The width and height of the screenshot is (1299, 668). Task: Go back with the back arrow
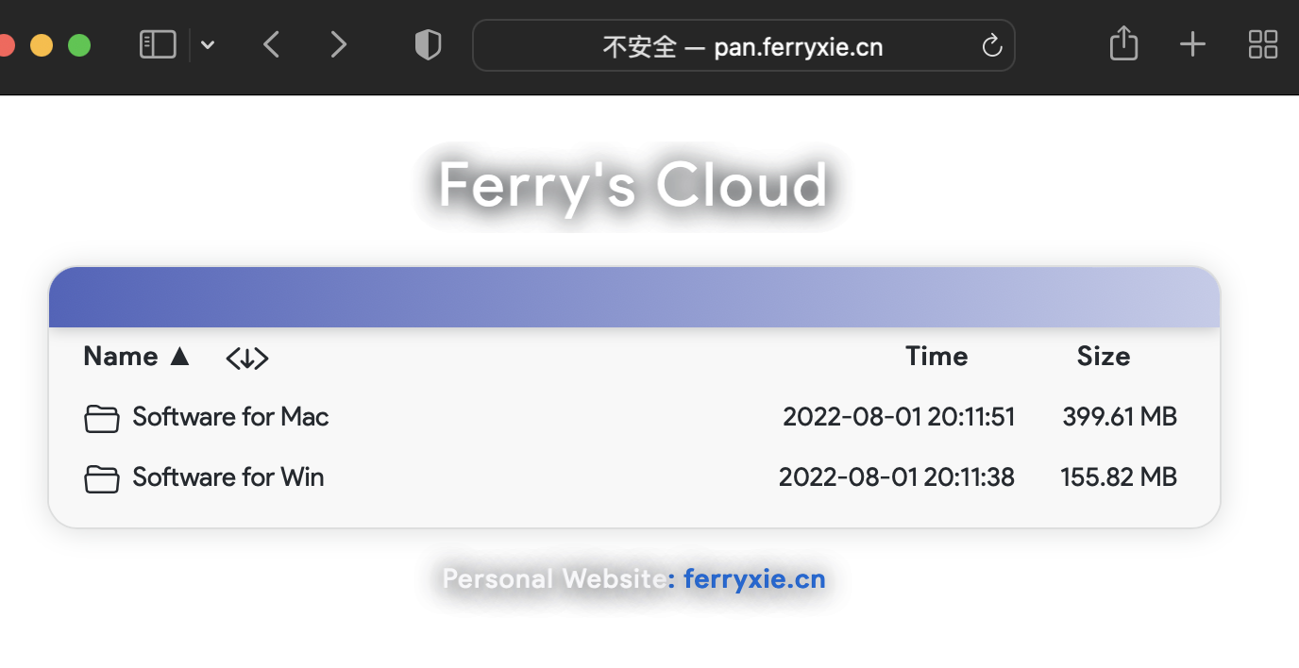tap(272, 44)
